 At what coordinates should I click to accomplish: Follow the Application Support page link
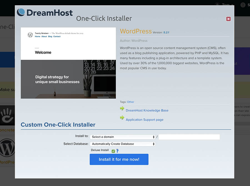point(144,120)
